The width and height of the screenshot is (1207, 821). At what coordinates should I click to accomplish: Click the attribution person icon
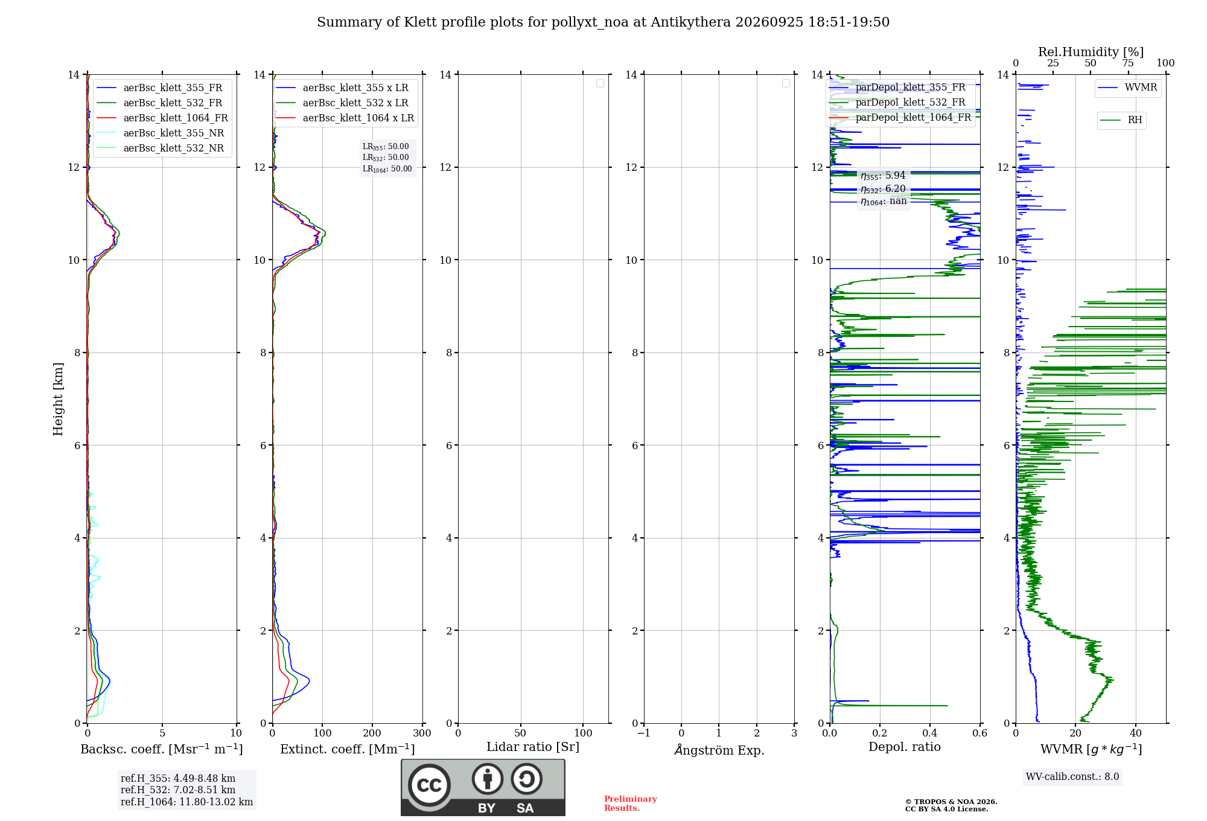point(488,779)
